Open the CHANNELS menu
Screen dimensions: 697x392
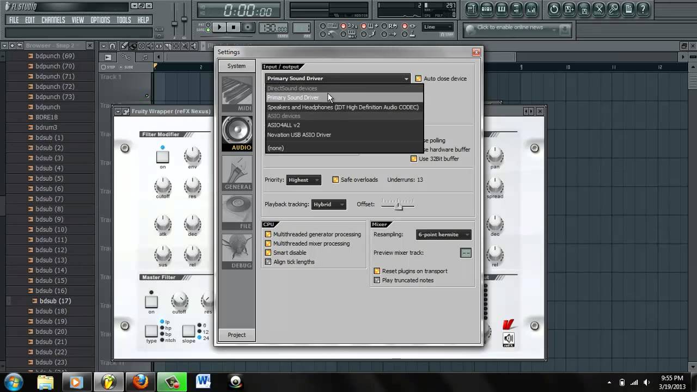(x=53, y=20)
